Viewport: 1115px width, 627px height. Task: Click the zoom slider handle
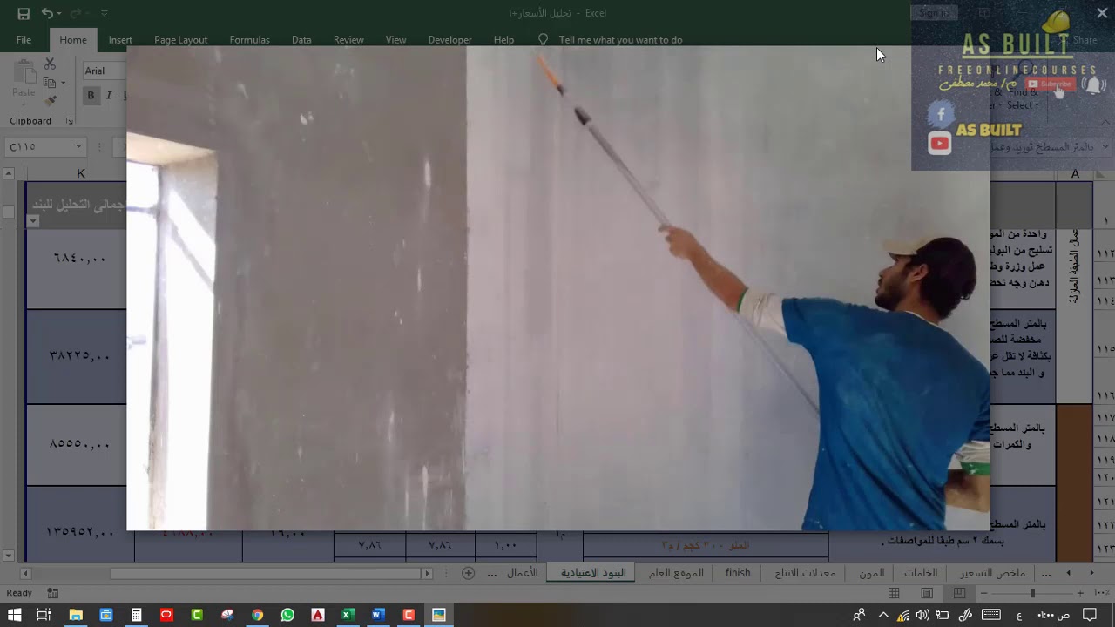1032,593
